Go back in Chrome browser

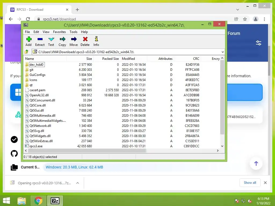11,19
